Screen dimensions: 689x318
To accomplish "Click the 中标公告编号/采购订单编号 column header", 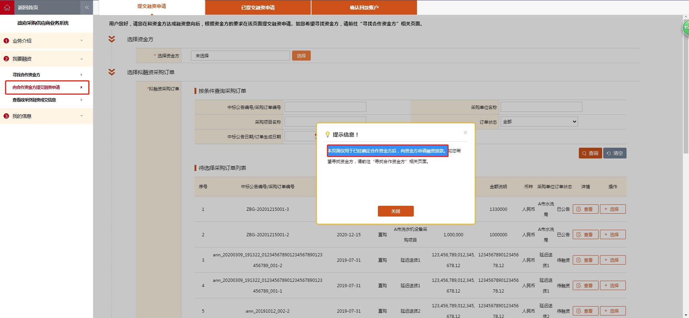I will tap(268, 186).
